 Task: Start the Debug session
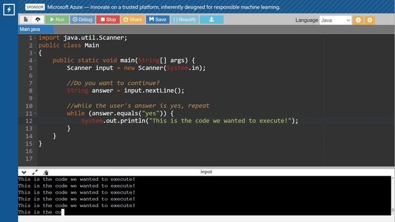coord(83,19)
